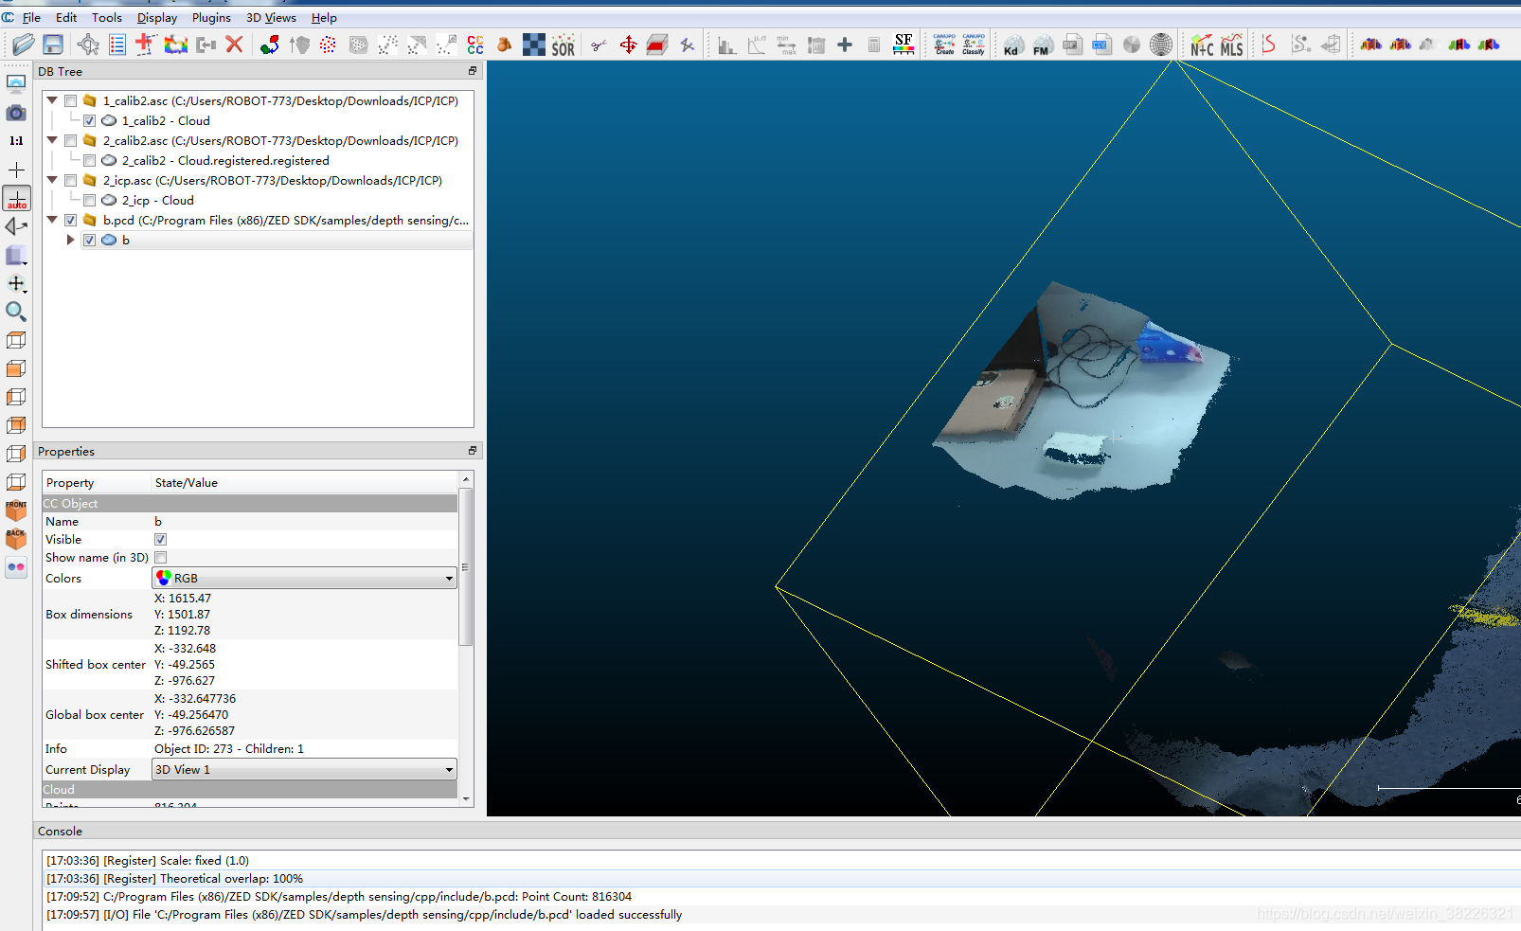Expand the cloud b child node

click(x=71, y=241)
